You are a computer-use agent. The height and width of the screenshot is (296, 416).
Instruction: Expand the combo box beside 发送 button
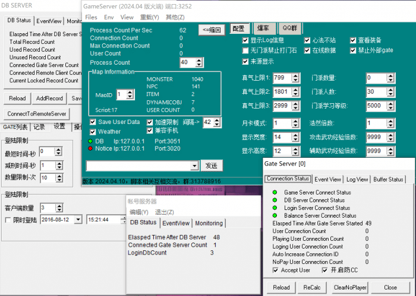click(194, 165)
